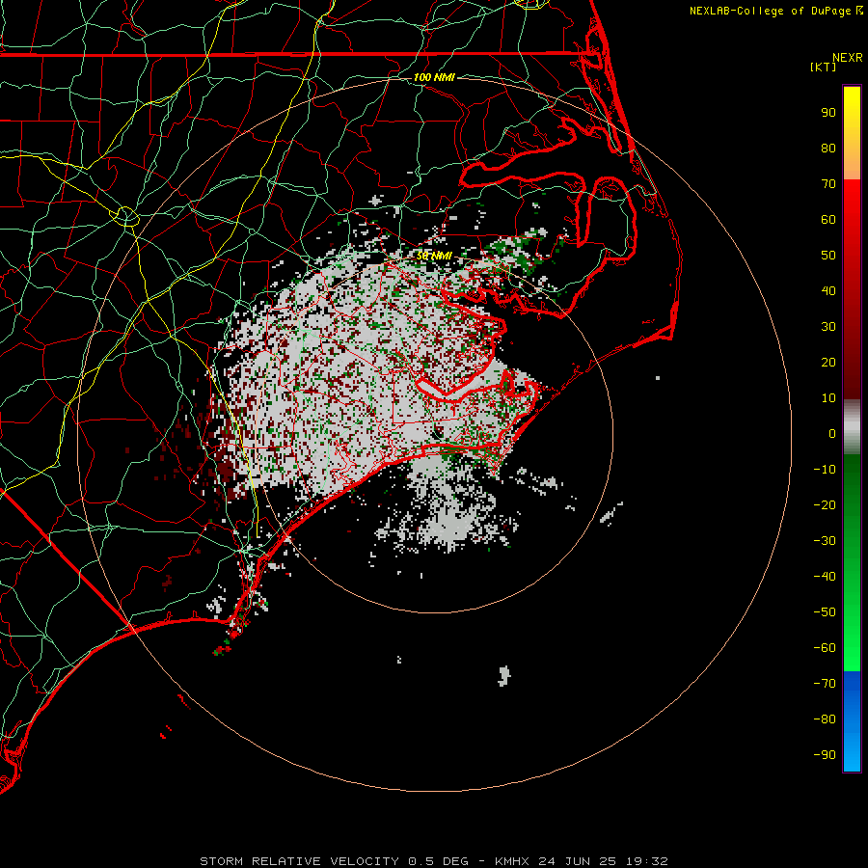Click the 50 NMI range ring label
The image size is (868, 868).
pos(434,256)
